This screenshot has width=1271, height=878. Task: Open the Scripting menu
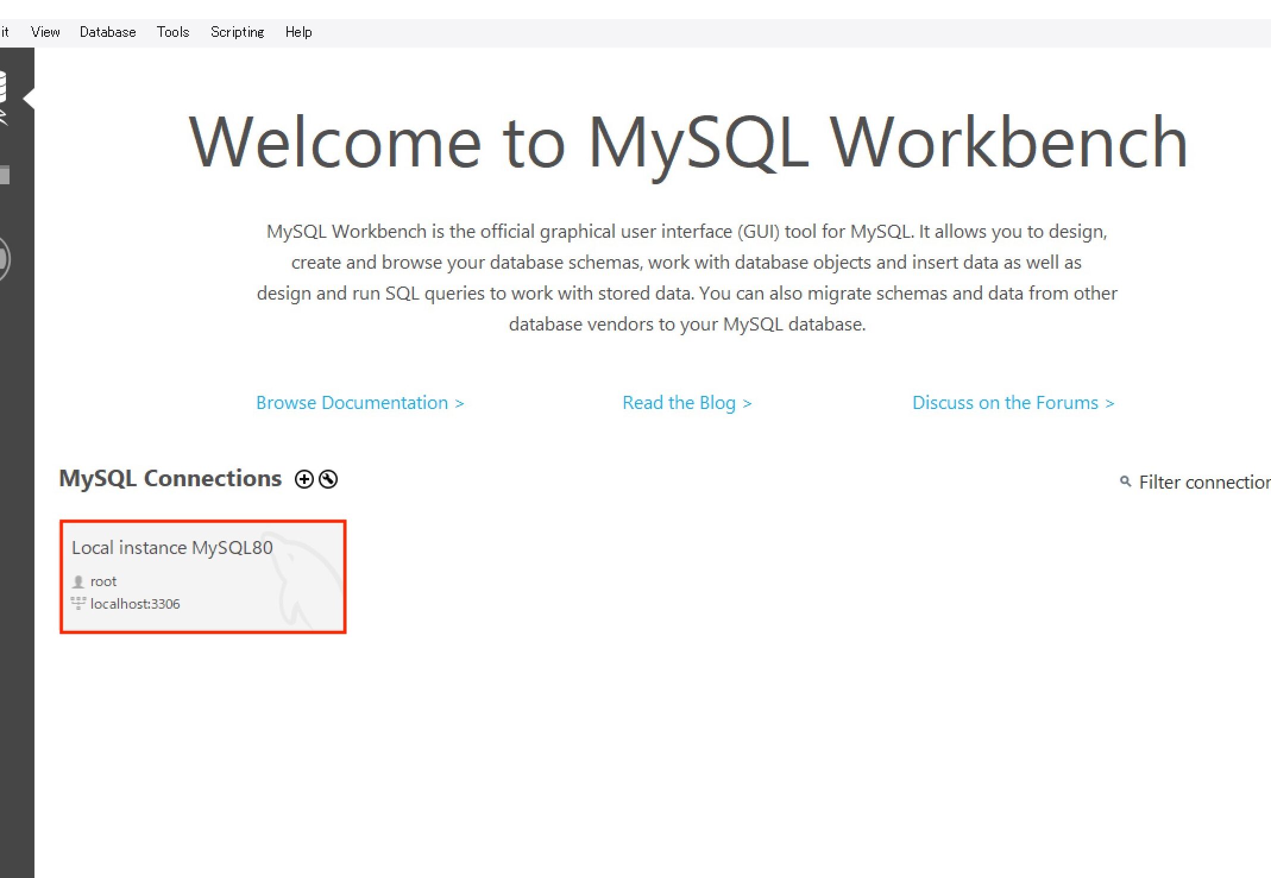pyautogui.click(x=237, y=32)
